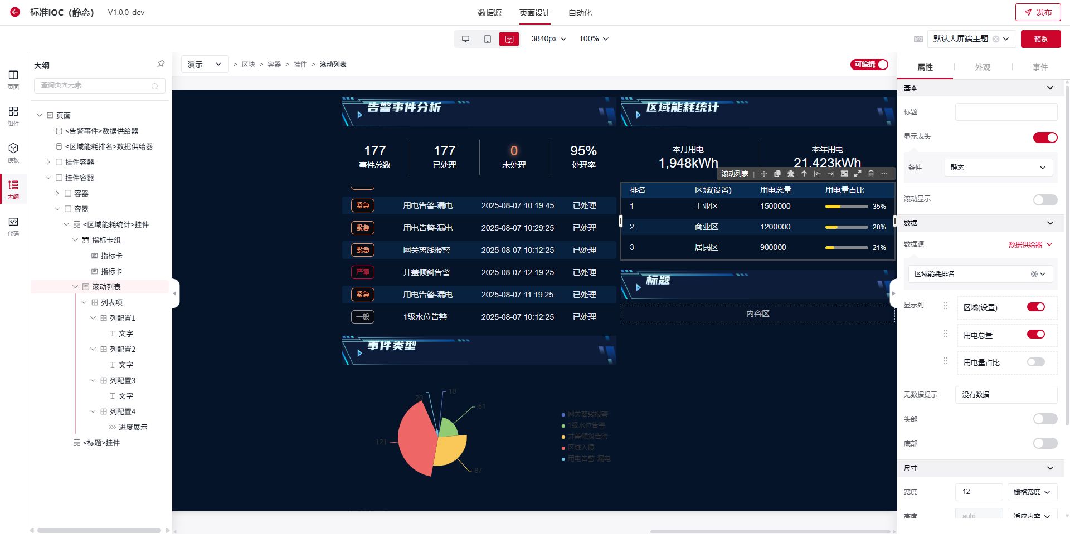Viewport: 1070px width, 534px height.
Task: Click the trash icon in scroll-list toolbar
Action: click(x=871, y=174)
